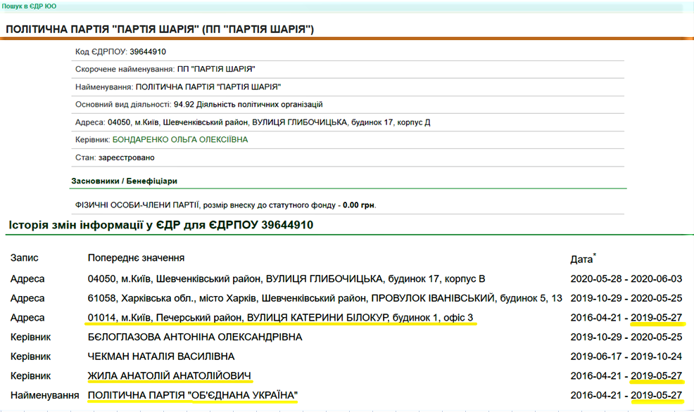694x412 pixels.
Task: Click the date range in the Харків address row
Action: (626, 298)
